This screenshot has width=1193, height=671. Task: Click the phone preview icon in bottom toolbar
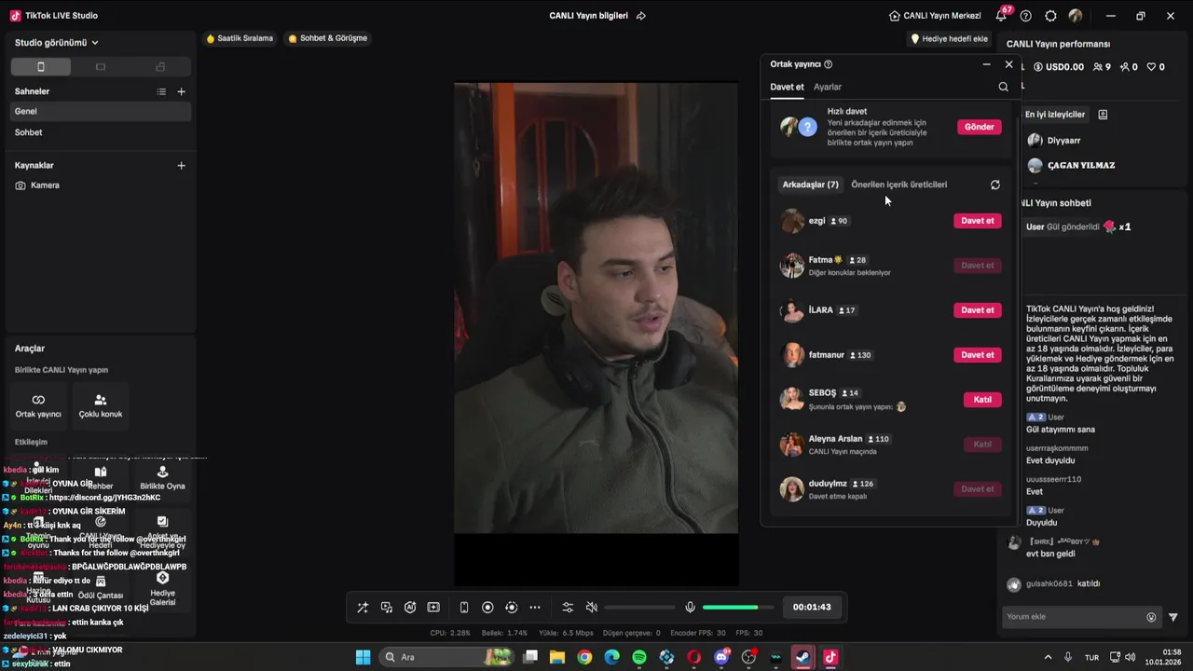[464, 608]
